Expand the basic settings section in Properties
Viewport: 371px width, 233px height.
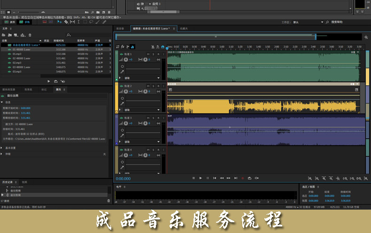pyautogui.click(x=2, y=148)
